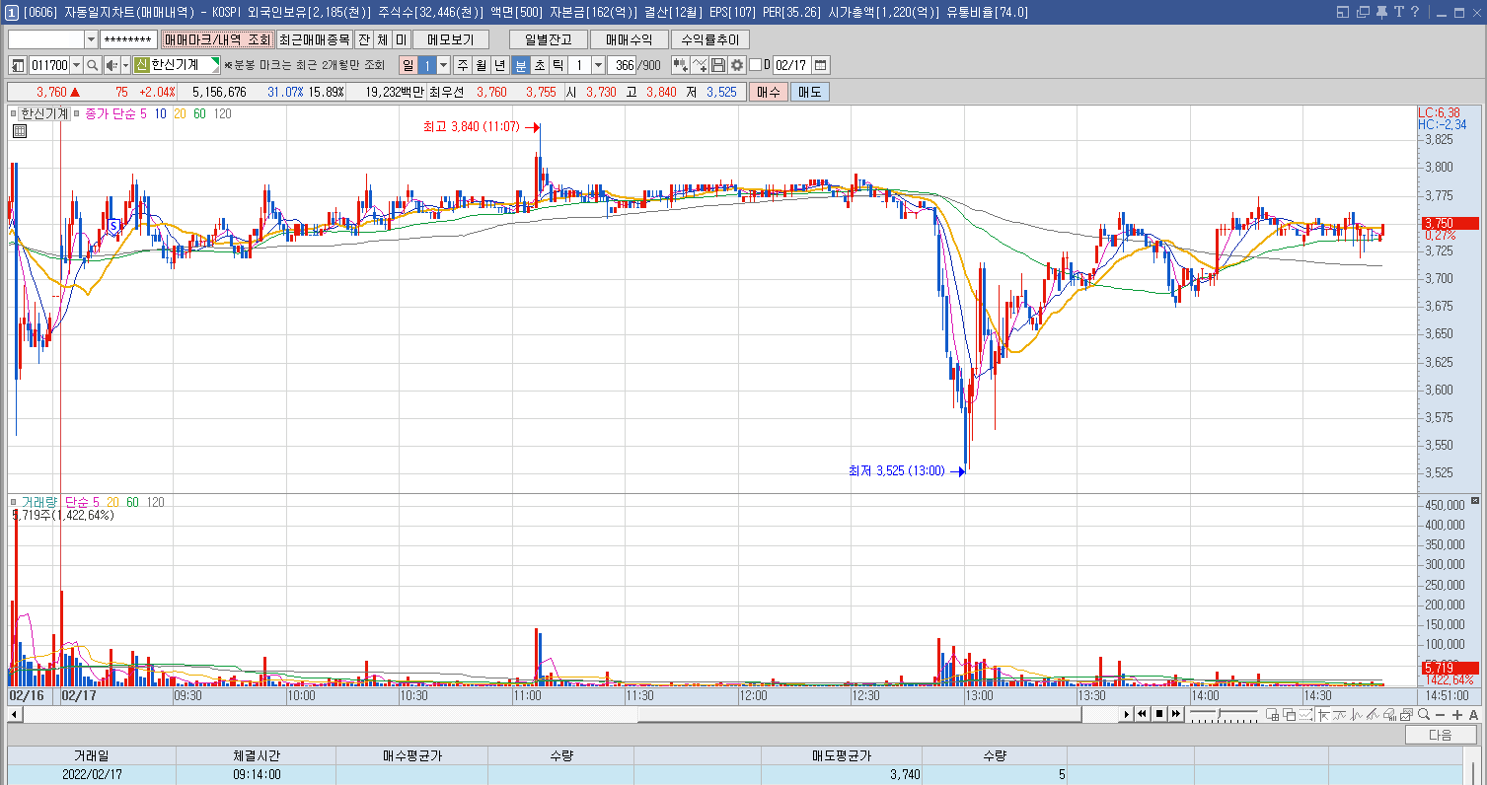Click the small grid icon under 한신기계 label
Screen dimensions: 1487x785
coord(19,129)
